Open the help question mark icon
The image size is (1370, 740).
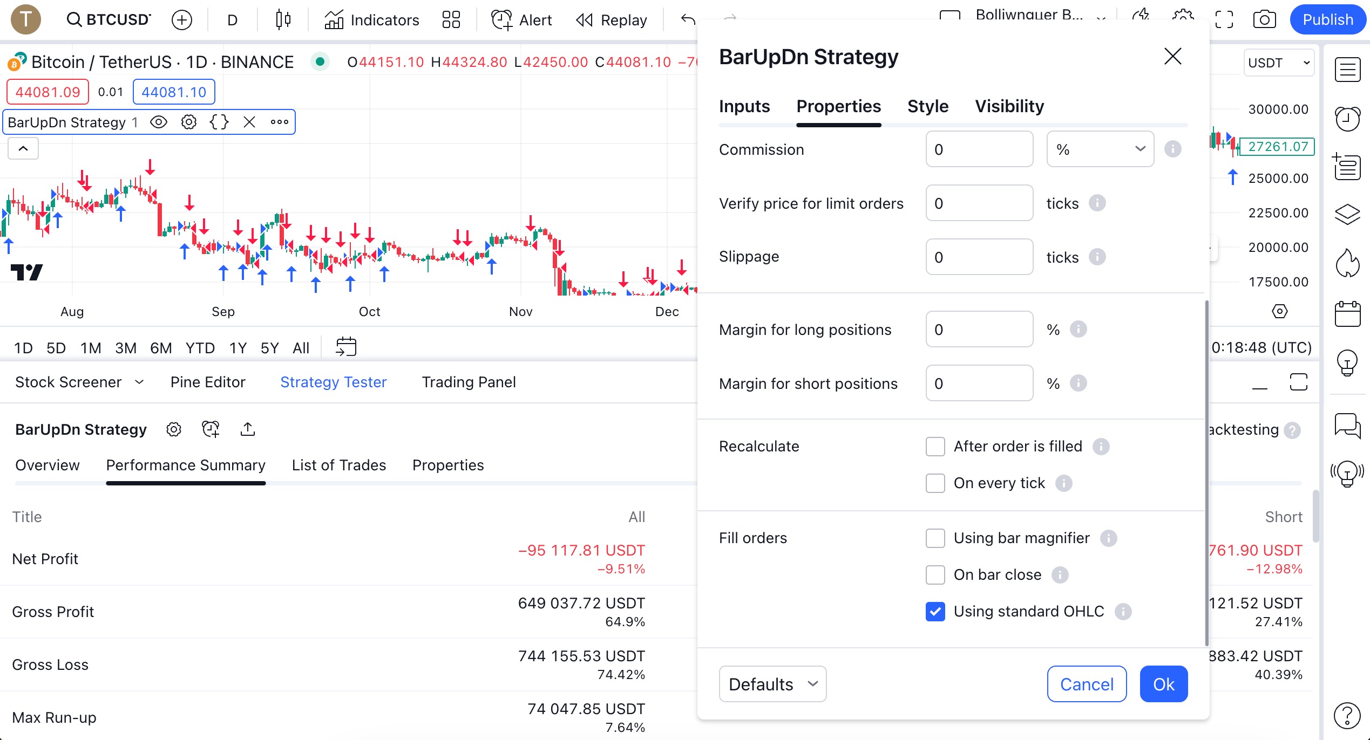(x=1347, y=715)
